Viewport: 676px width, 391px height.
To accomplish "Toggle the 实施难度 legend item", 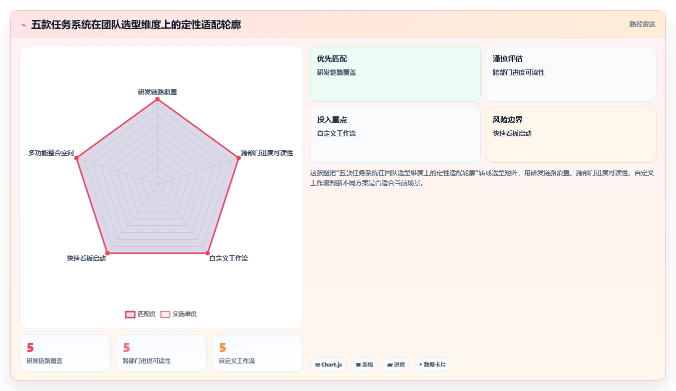I will (179, 314).
